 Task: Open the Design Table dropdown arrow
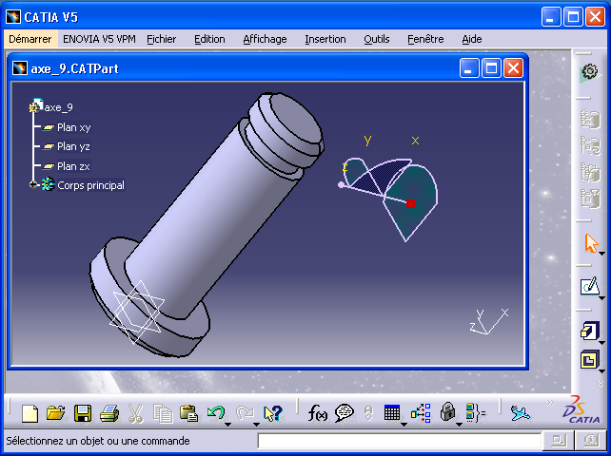coord(404,424)
